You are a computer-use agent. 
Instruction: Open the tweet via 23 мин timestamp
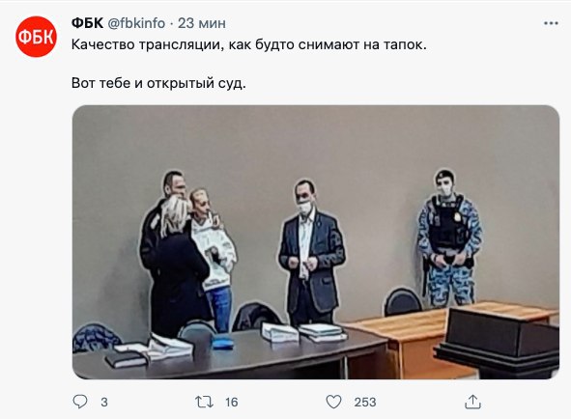tap(202, 23)
